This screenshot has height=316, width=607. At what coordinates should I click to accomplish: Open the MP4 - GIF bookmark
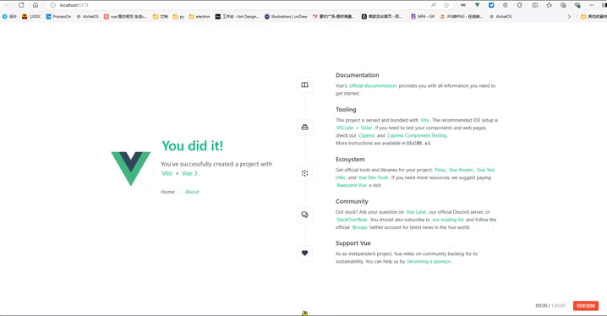423,17
